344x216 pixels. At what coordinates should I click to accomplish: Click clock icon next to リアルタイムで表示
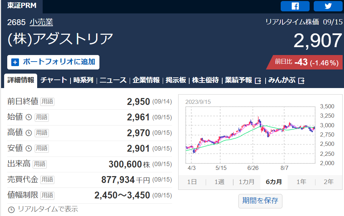click(11, 210)
